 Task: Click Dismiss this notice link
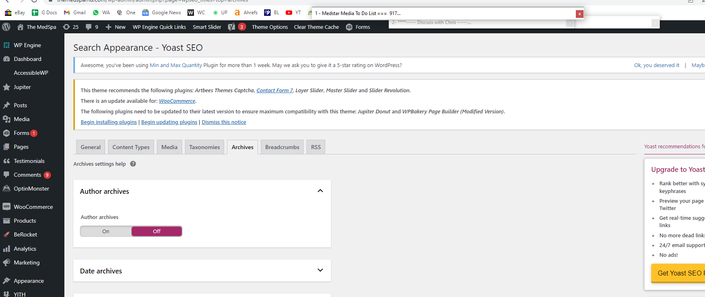click(x=224, y=122)
